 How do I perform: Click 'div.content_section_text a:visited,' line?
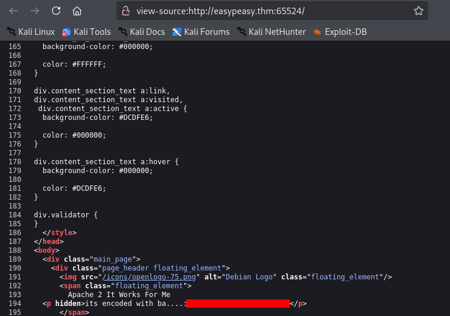click(x=108, y=100)
